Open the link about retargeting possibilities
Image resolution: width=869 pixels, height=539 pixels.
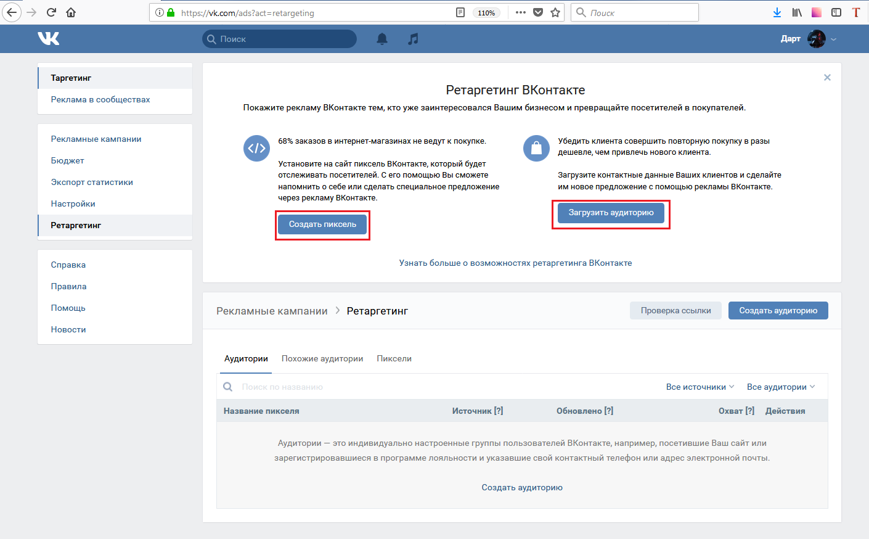click(515, 263)
